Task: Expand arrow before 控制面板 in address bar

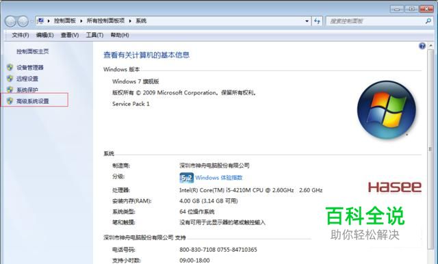Action: tap(49, 21)
